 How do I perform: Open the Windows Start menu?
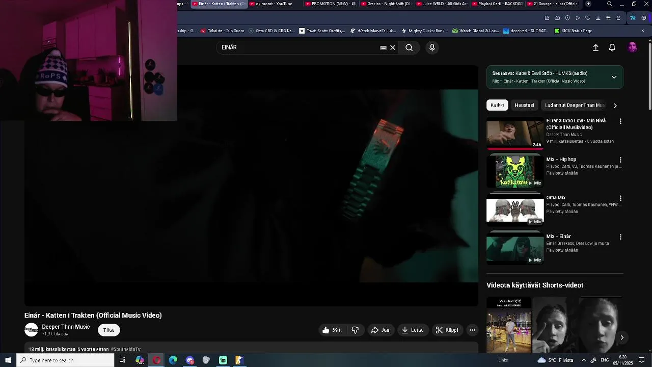8,360
